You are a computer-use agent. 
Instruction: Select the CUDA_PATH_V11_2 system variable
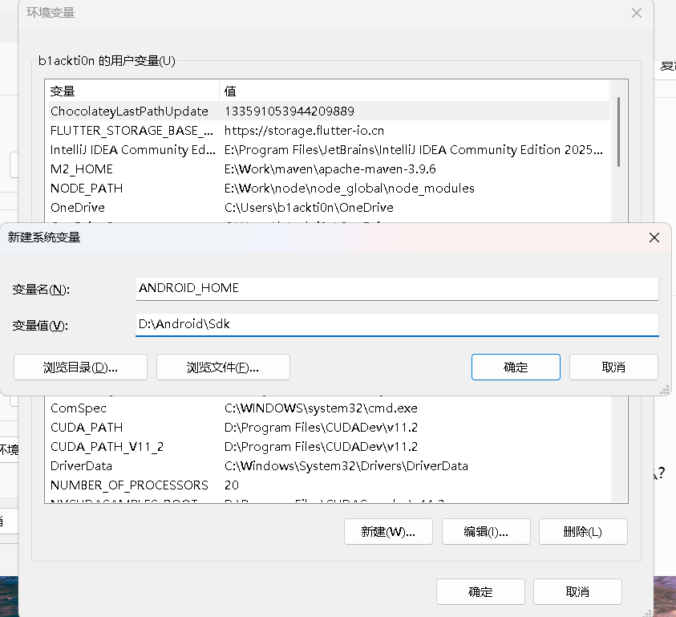pyautogui.click(x=330, y=447)
